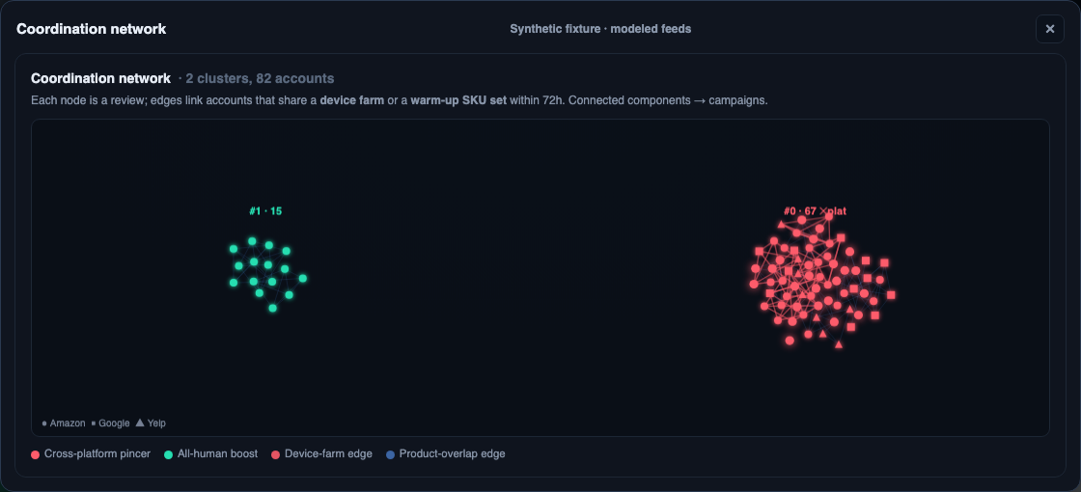Click the 'Product-overlap edge' legend label
This screenshot has width=1081, height=492.
(x=453, y=454)
